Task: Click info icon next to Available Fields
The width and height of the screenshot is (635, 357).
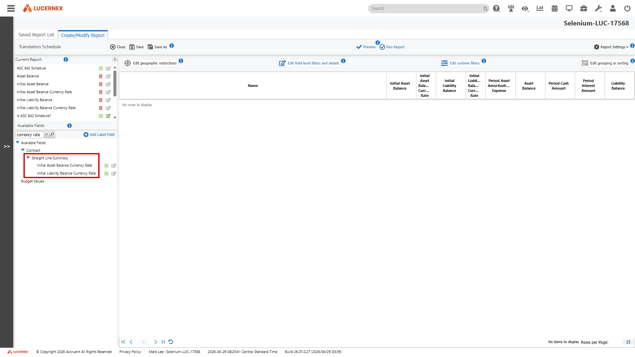Action: click(x=69, y=126)
